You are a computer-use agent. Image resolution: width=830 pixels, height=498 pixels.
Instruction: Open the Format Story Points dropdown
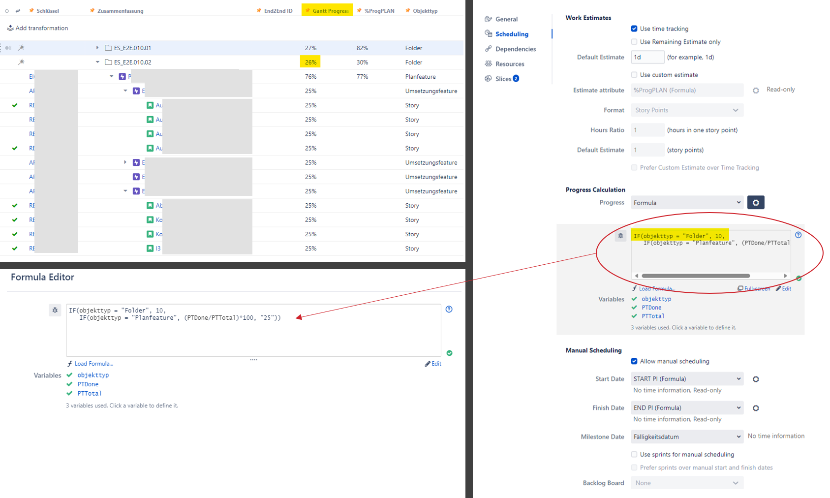pos(687,110)
